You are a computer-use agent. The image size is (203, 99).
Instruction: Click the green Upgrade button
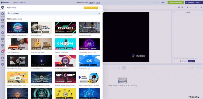coord(176,3)
